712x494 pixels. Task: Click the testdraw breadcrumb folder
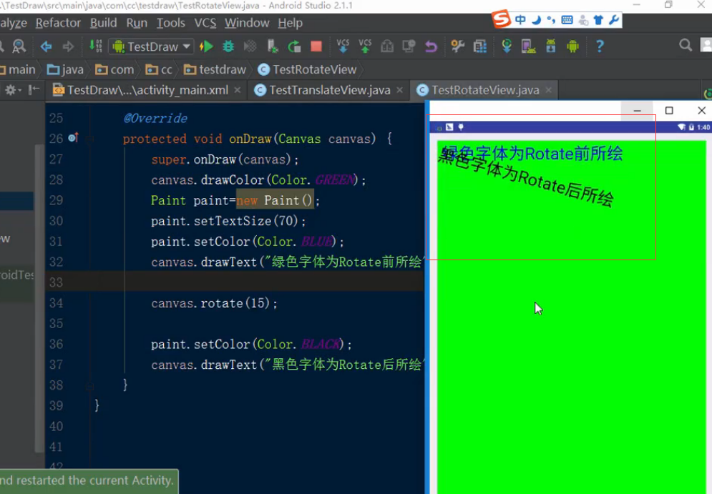point(215,69)
